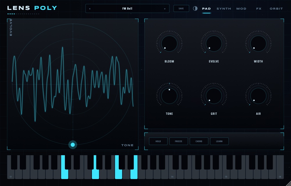The width and height of the screenshot is (291, 186).
Task: Toggle FREEZE mode
Action: coord(179,141)
